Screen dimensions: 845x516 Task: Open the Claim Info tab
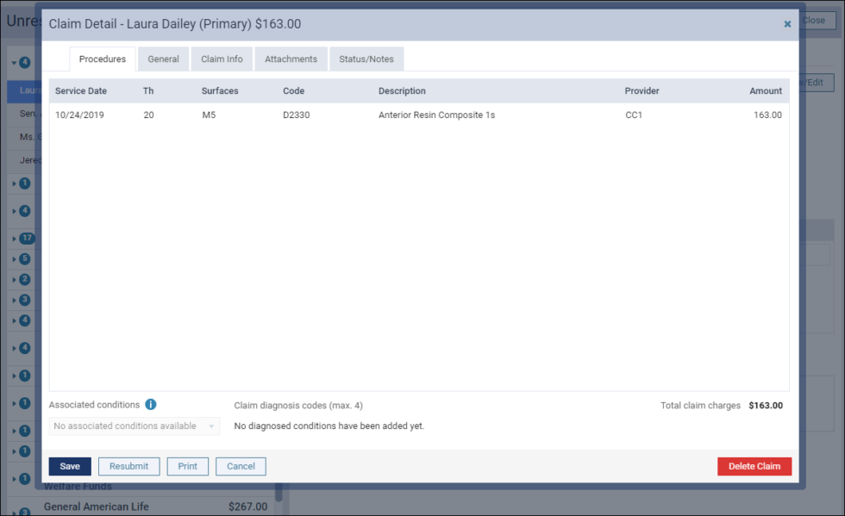click(222, 59)
